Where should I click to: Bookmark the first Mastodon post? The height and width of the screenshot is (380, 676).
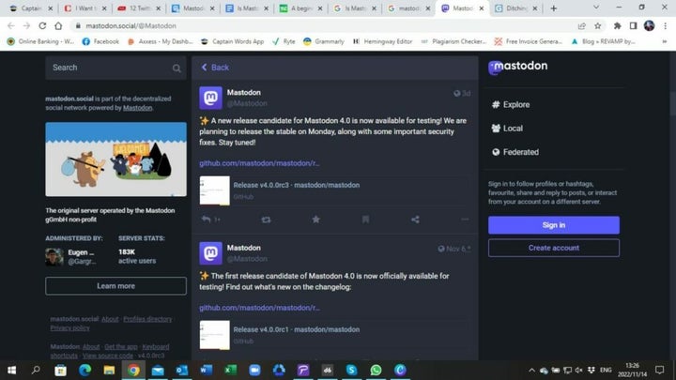pyautogui.click(x=365, y=219)
